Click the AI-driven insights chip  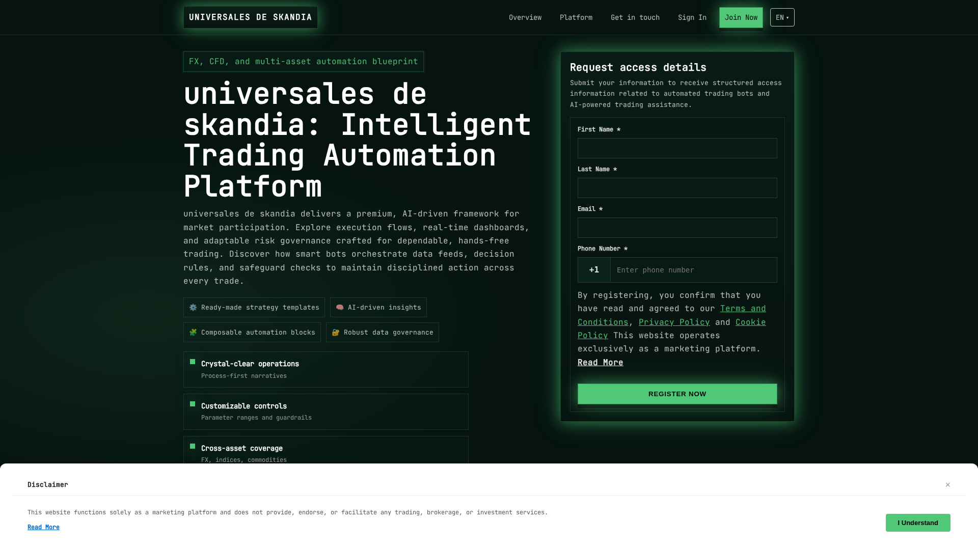coord(378,308)
